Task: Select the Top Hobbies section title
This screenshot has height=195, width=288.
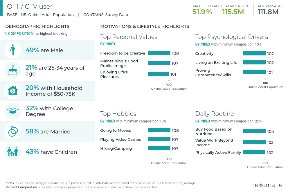Action: 118,114
